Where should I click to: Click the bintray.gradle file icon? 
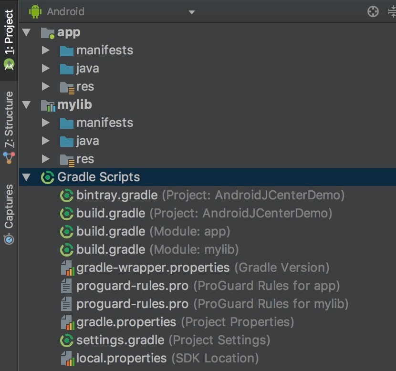click(x=66, y=196)
